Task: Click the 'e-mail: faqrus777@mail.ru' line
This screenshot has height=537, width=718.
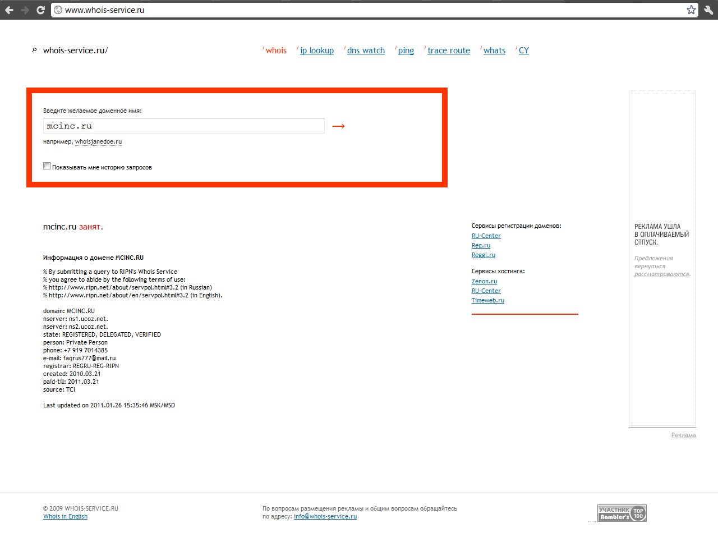Action: (79, 358)
